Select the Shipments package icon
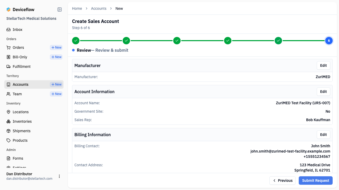This screenshot has height=190, width=339. [x=9, y=131]
